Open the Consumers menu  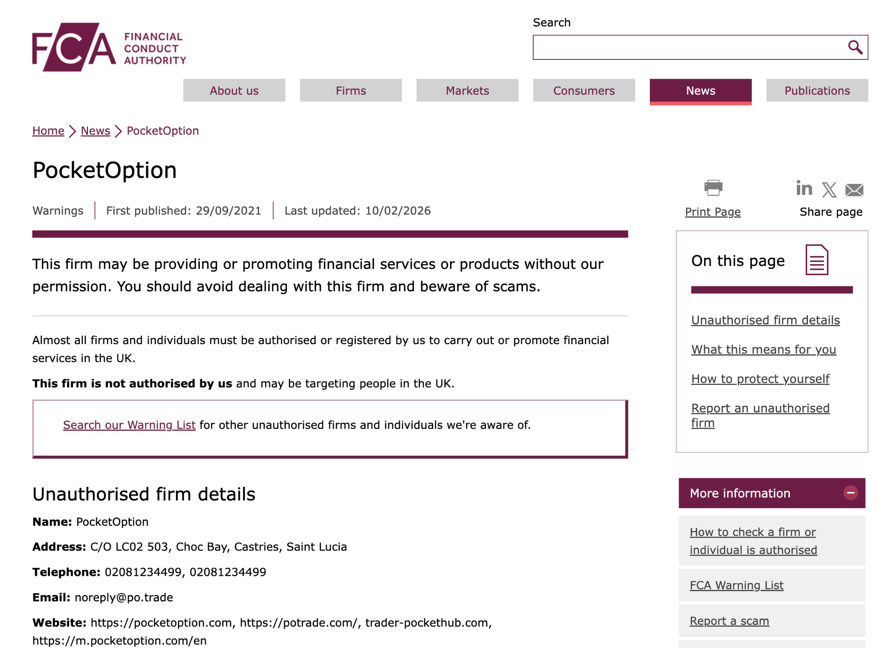(584, 90)
